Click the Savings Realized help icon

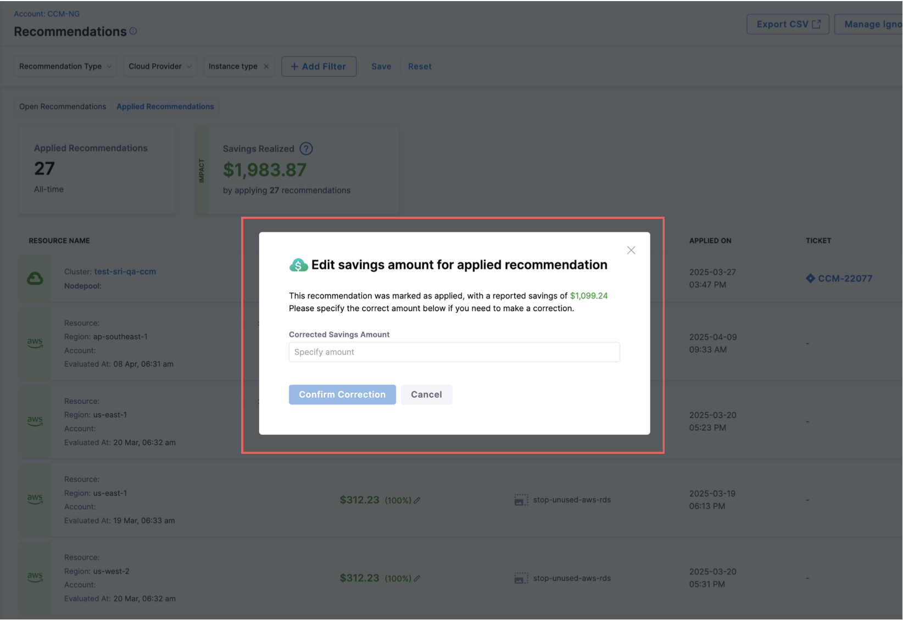coord(306,149)
